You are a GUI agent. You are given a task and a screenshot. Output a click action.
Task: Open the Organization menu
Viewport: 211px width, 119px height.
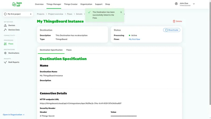[x=86, y=4]
